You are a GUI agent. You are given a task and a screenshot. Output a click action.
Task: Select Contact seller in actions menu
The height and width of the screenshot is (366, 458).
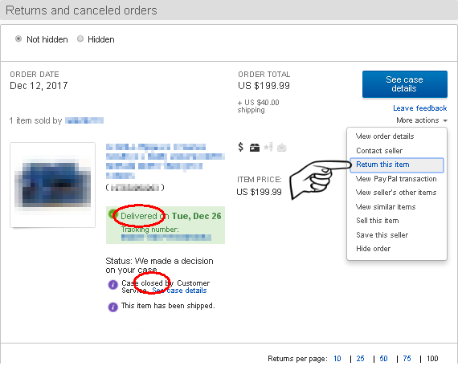coord(379,151)
